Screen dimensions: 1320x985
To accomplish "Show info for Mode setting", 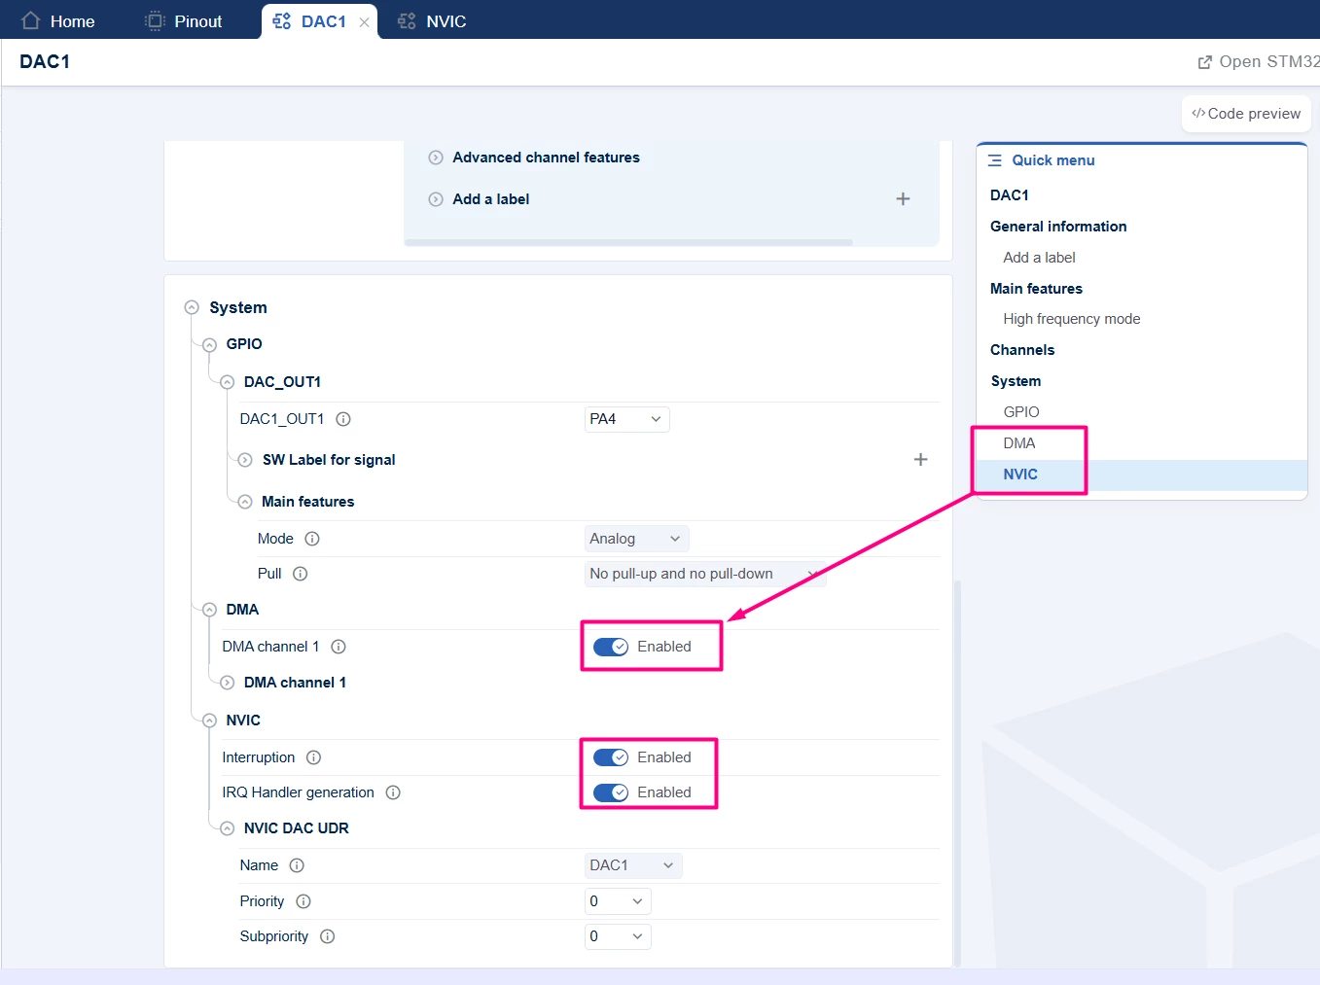I will [312, 539].
